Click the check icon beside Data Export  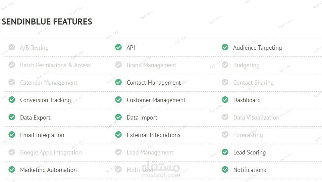(12, 117)
